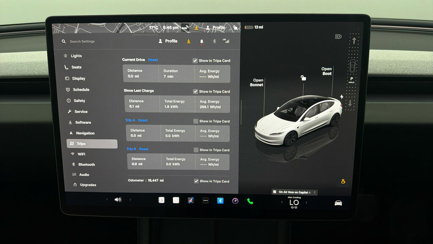Click the Odometer 15,447 mi reading
The image size is (433, 244).
[x=146, y=180]
